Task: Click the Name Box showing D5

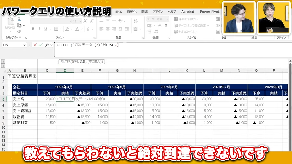Action: (x=12, y=45)
